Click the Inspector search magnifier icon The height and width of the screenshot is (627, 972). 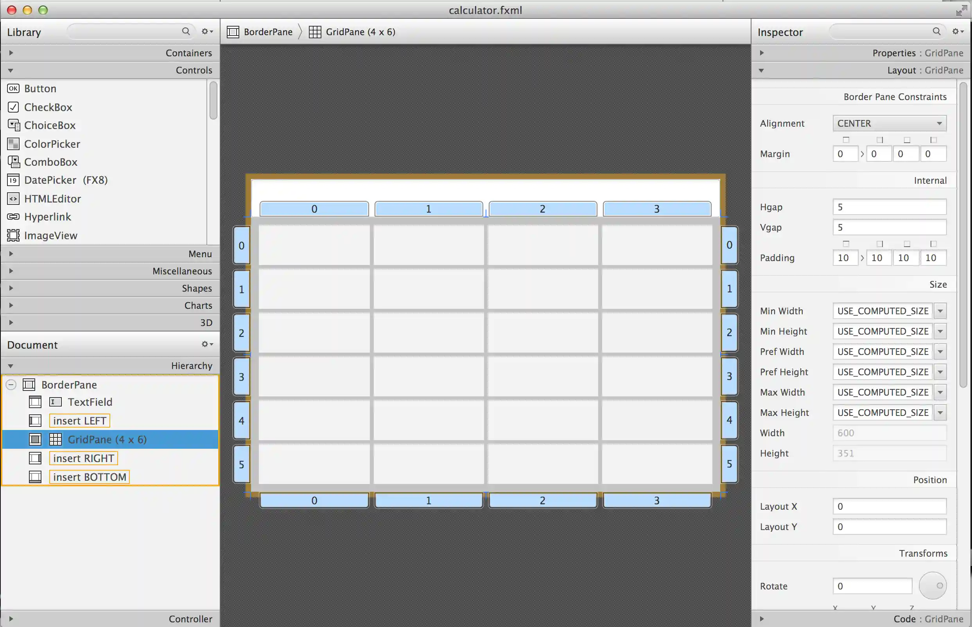click(x=936, y=31)
